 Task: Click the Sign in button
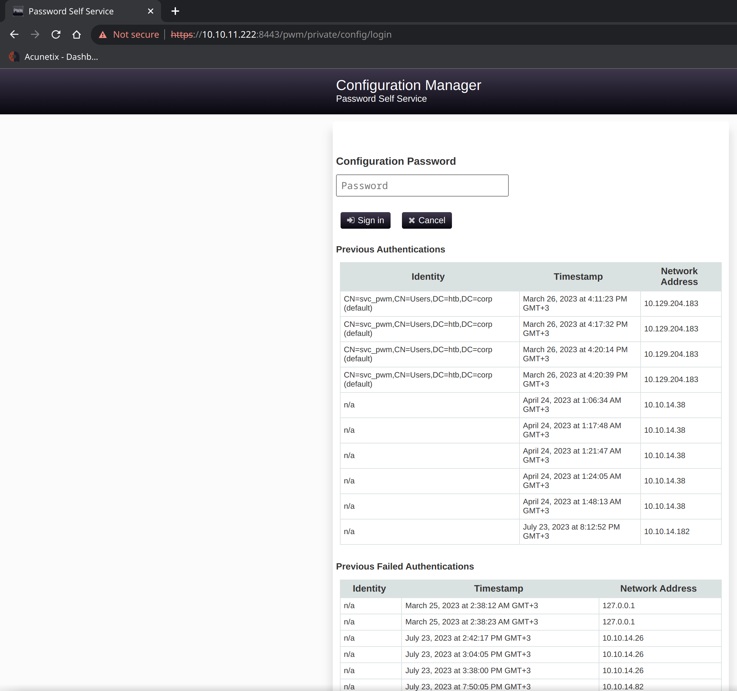coord(365,220)
